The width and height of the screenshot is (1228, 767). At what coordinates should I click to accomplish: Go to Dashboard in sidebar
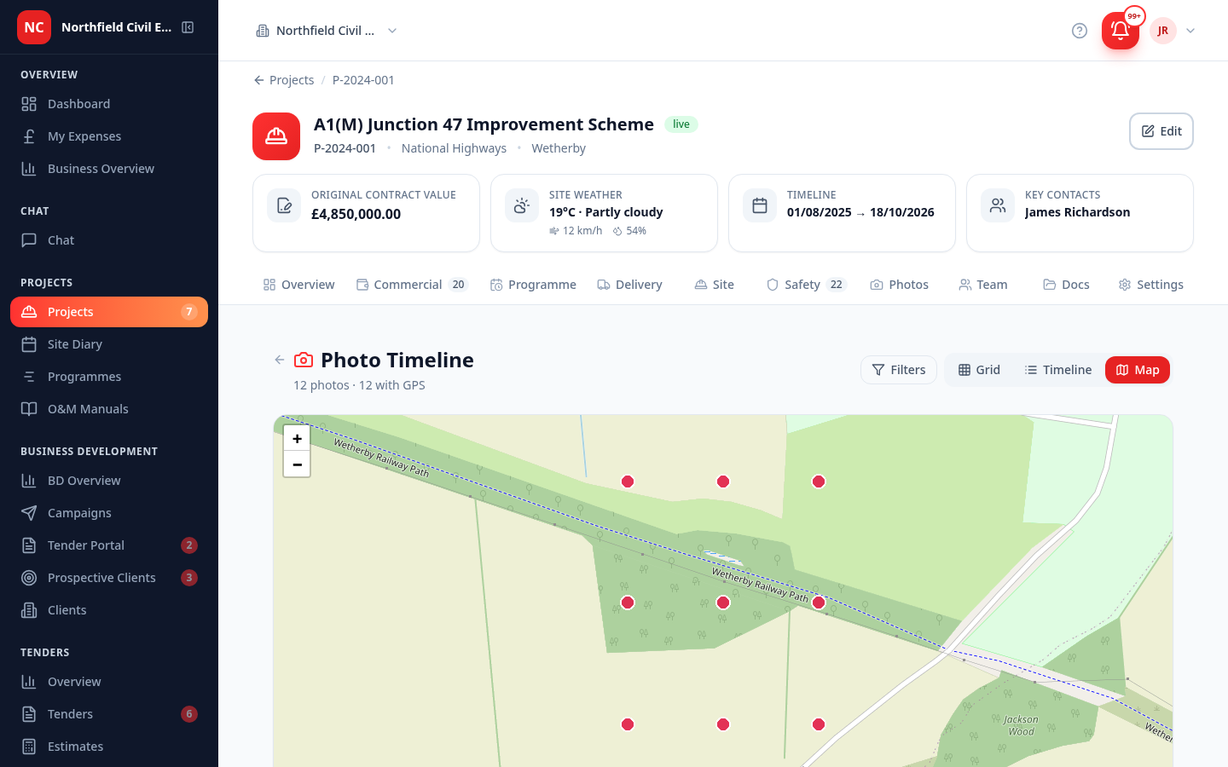(109, 104)
